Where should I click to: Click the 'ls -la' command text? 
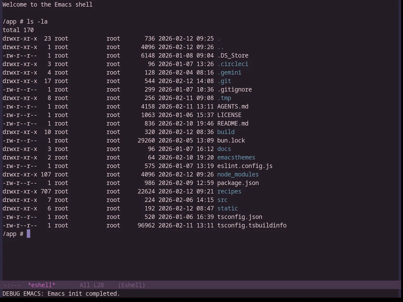pos(37,21)
